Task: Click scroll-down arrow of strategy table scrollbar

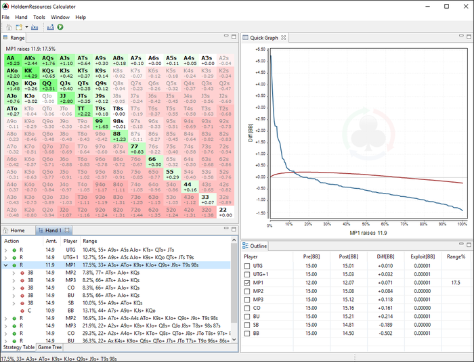Action: (234, 340)
